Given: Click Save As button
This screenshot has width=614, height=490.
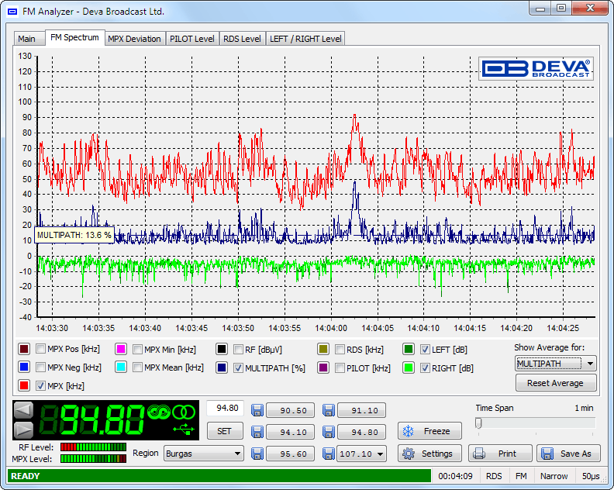Looking at the screenshot, I should 568,454.
